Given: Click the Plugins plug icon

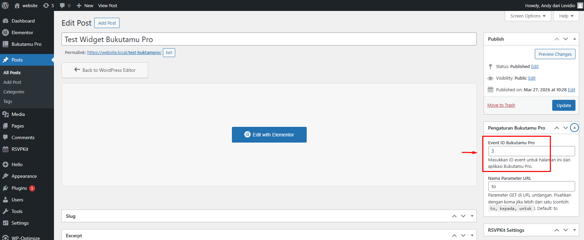Looking at the screenshot, I should (5, 188).
